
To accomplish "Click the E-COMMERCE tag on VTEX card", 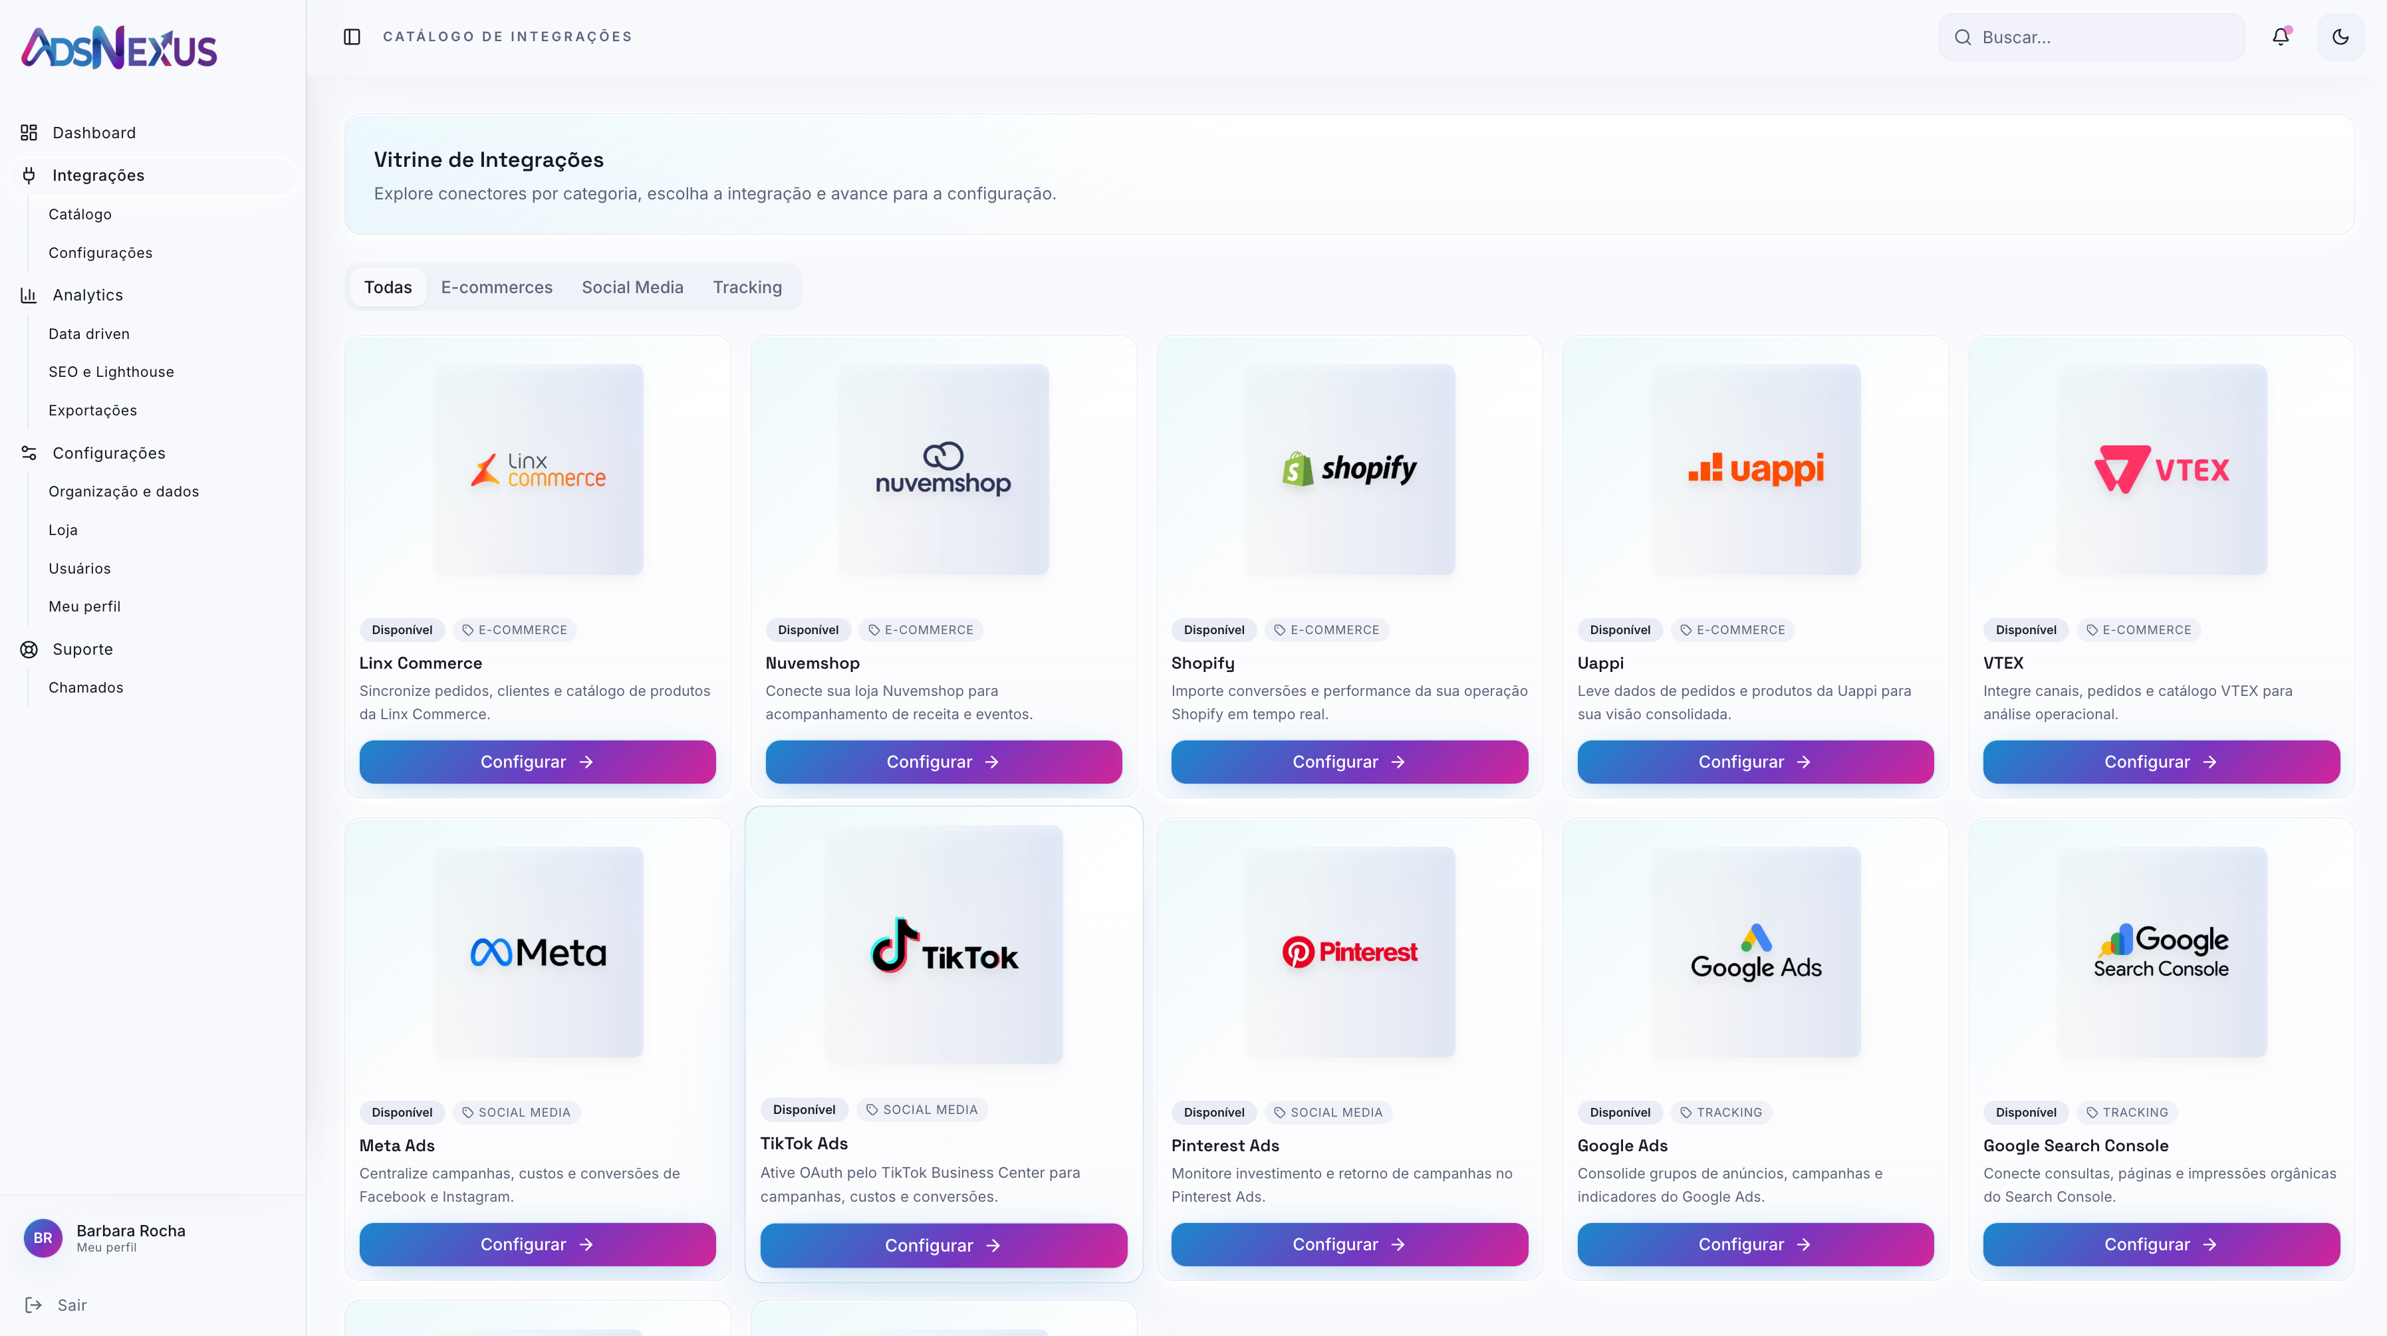I will tap(2139, 630).
